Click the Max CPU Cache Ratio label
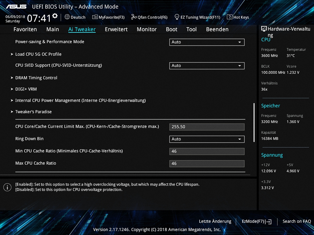314x235 pixels. (36, 163)
